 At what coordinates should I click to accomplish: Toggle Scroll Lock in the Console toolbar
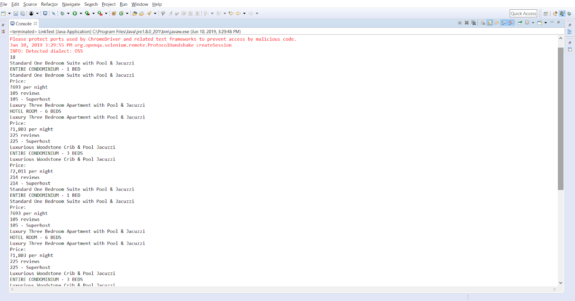pyautogui.click(x=490, y=23)
